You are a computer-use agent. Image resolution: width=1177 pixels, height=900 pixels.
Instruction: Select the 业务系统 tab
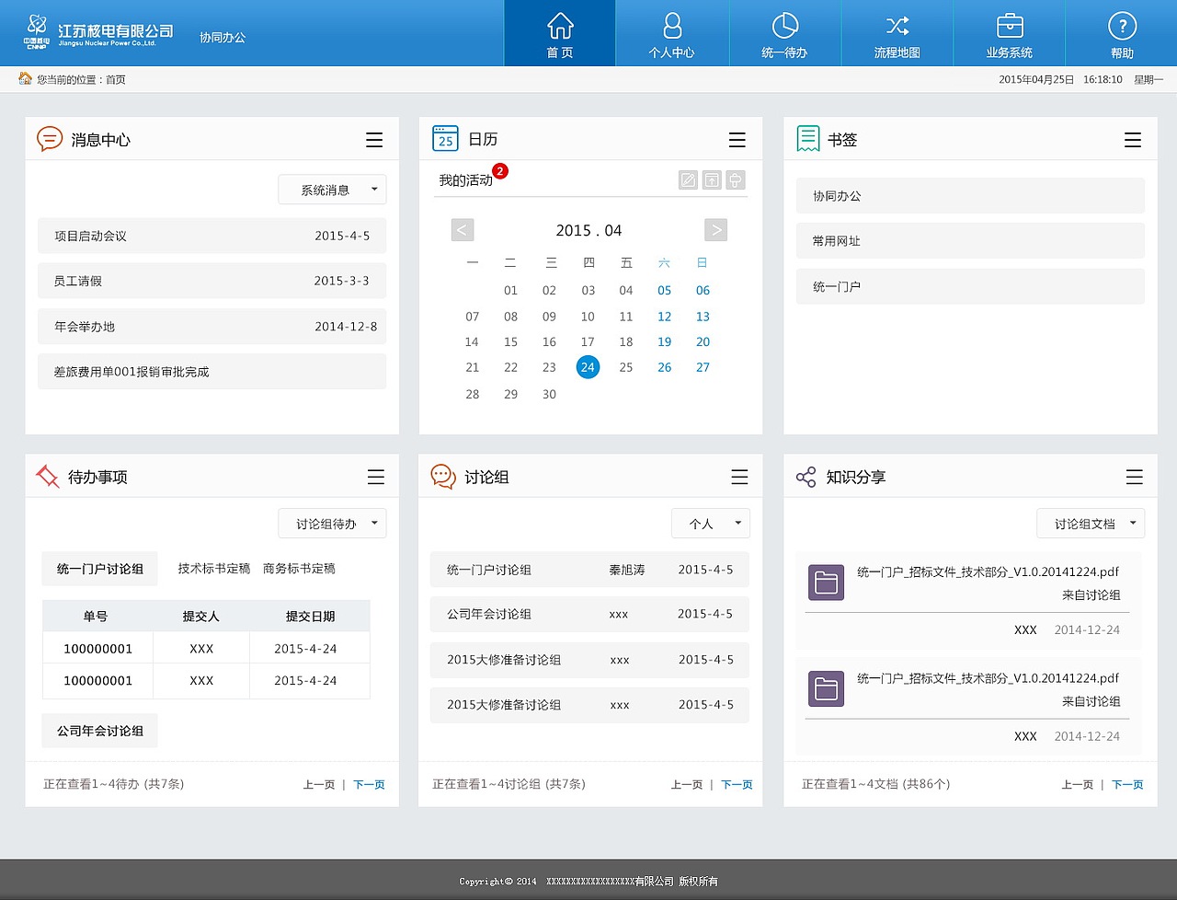pyautogui.click(x=1009, y=33)
